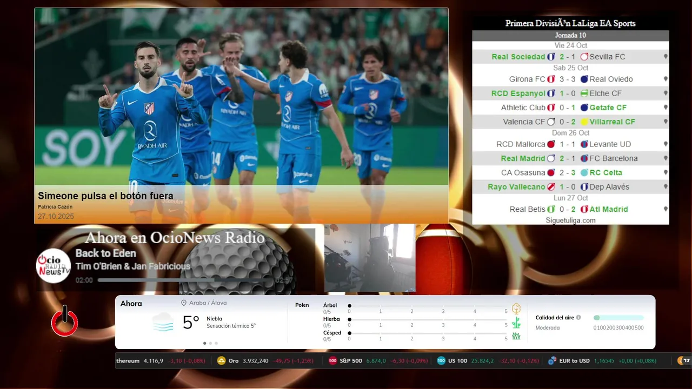Click the US 100 ticker icon
Screen dimensions: 692x389
[441, 361]
